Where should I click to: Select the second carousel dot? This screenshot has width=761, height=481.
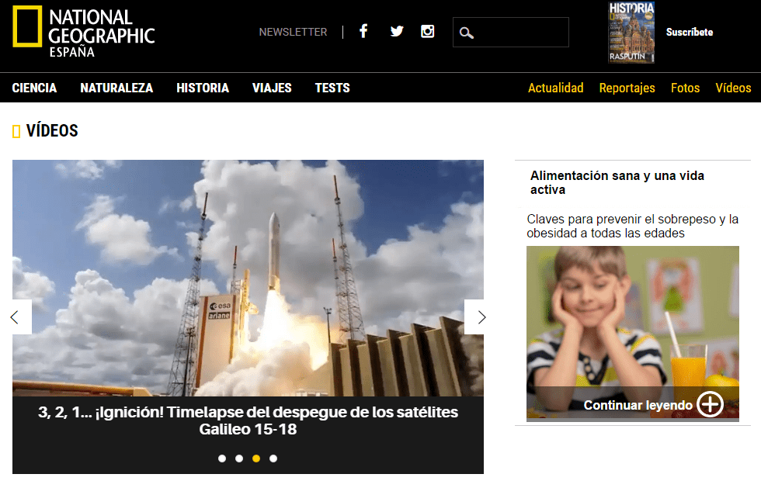(239, 459)
